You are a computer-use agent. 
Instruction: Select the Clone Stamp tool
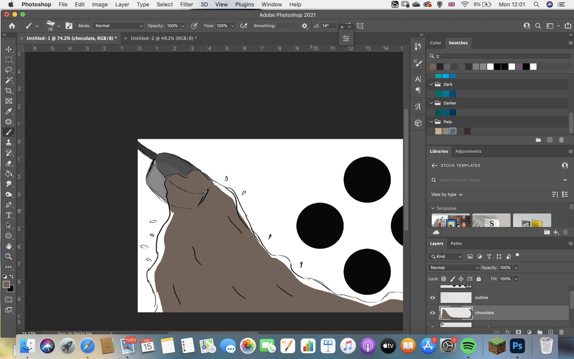(9, 142)
